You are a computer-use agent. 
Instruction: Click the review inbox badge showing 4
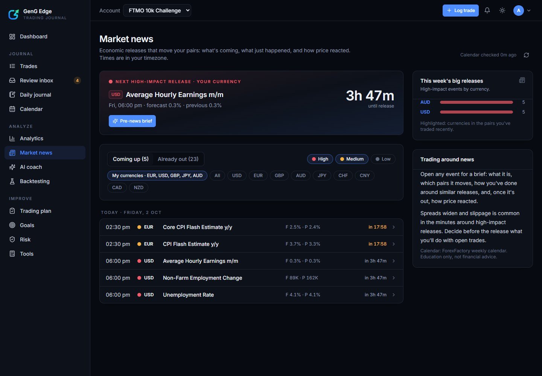[77, 80]
